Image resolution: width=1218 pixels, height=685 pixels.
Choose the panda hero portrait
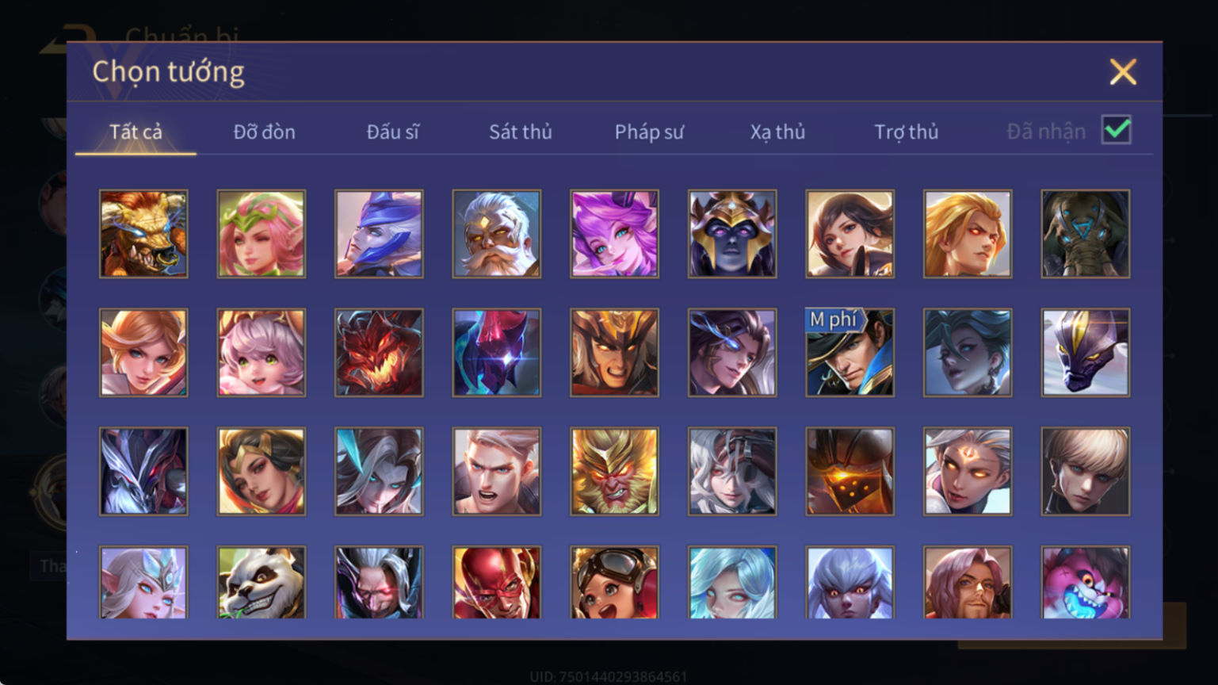262,583
